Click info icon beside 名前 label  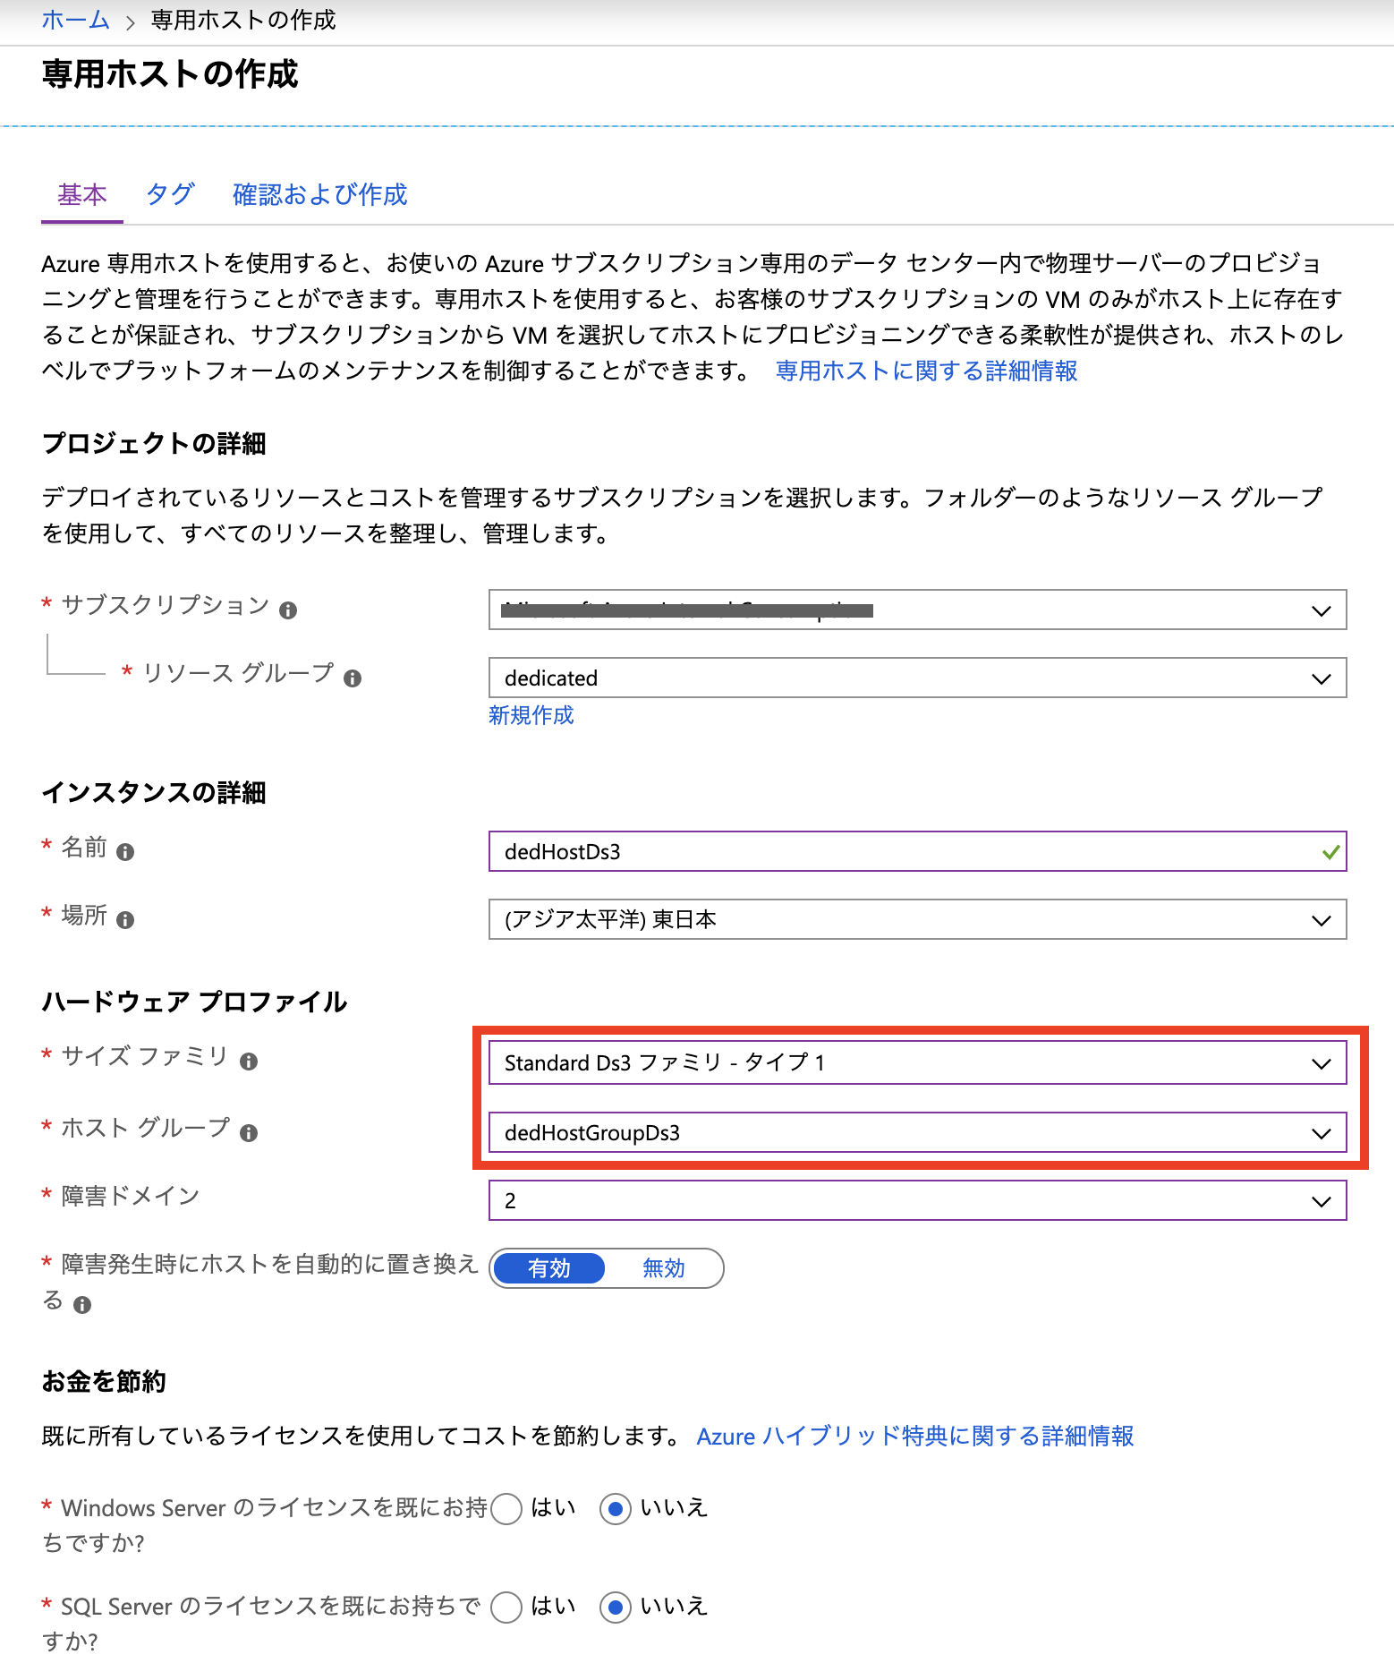[x=125, y=852]
